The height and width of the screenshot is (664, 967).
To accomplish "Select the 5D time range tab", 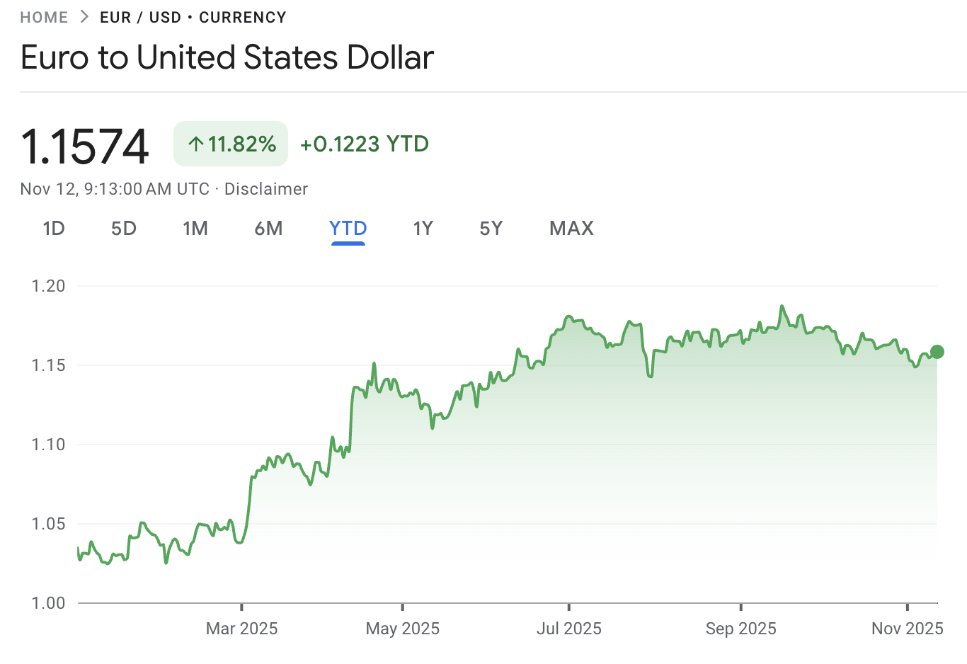I will pyautogui.click(x=124, y=229).
